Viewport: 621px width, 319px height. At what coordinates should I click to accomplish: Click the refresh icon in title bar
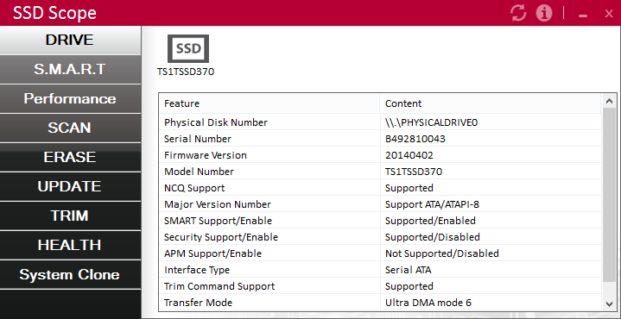point(518,13)
